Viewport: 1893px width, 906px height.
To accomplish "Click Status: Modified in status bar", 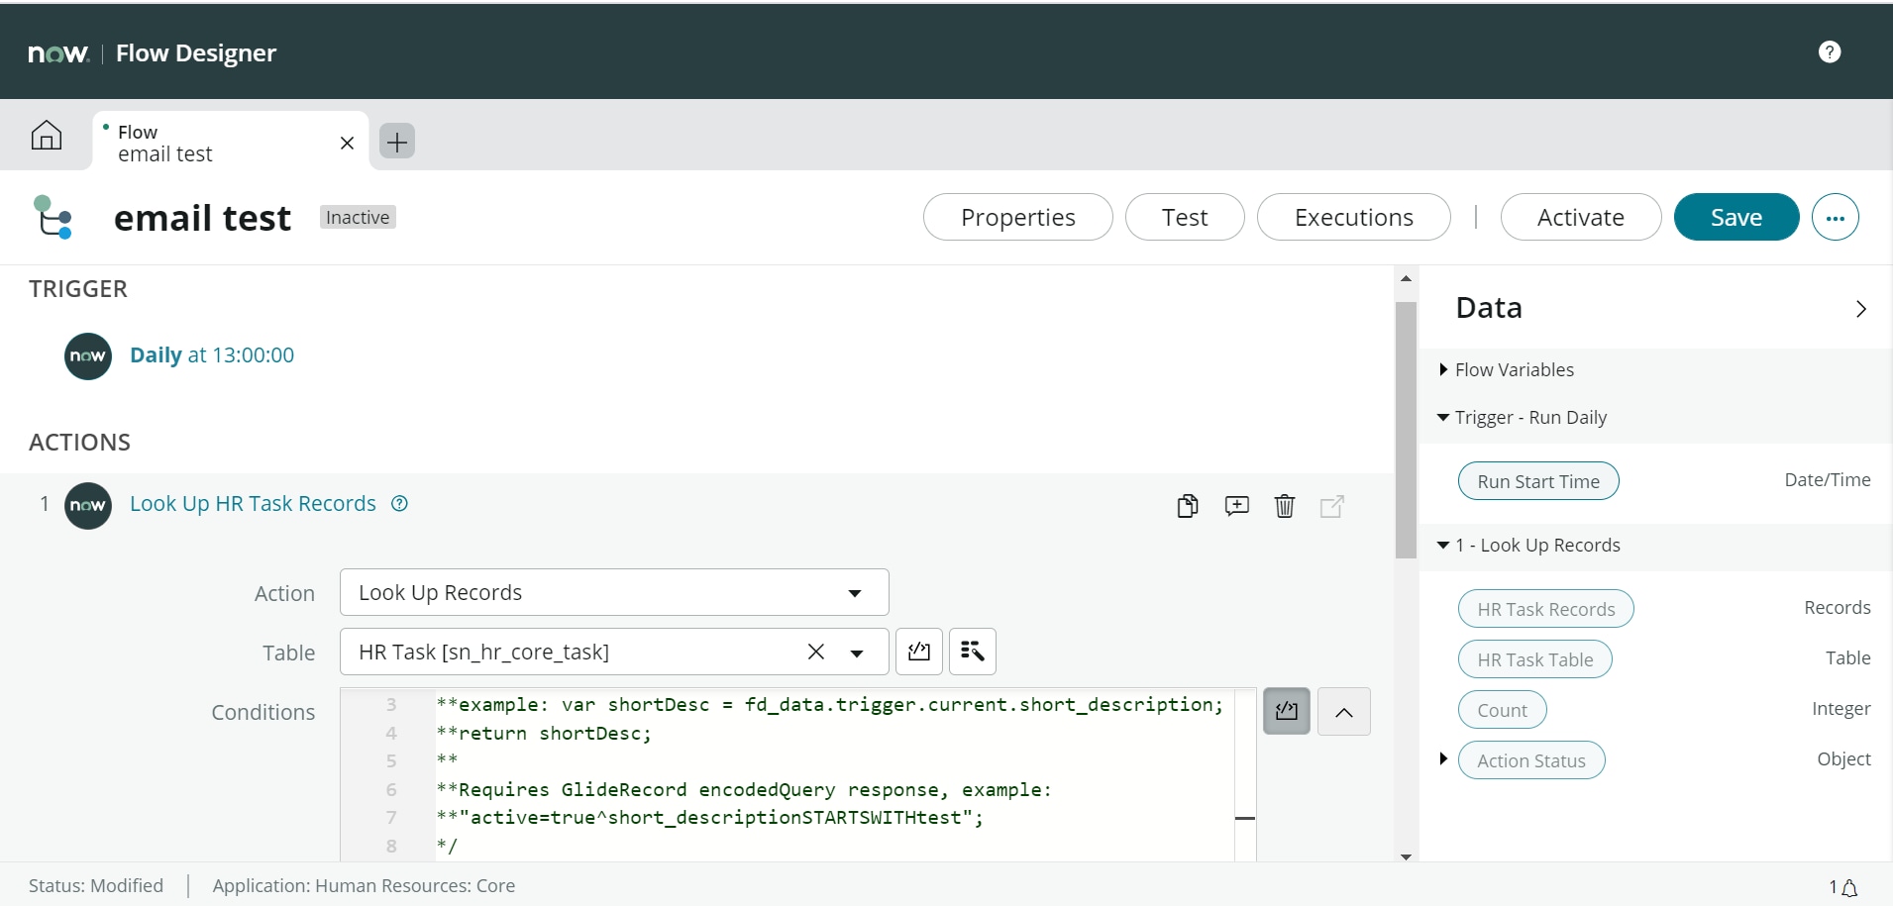I will coord(96,886).
